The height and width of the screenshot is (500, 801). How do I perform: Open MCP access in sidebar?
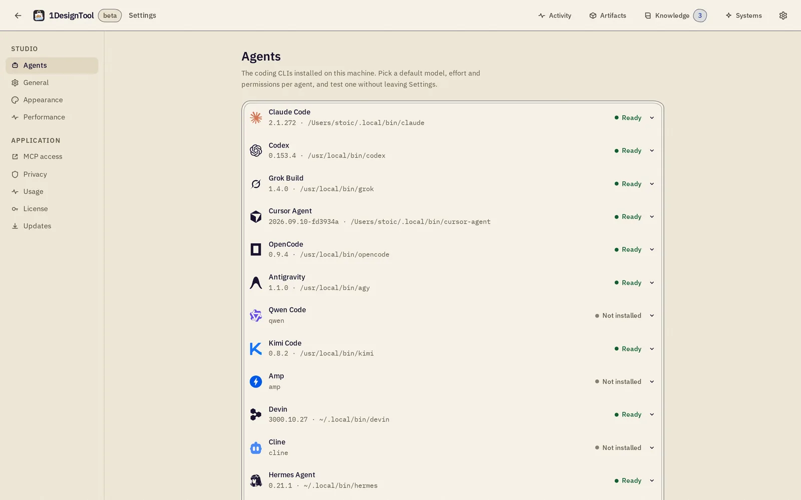pos(52,156)
